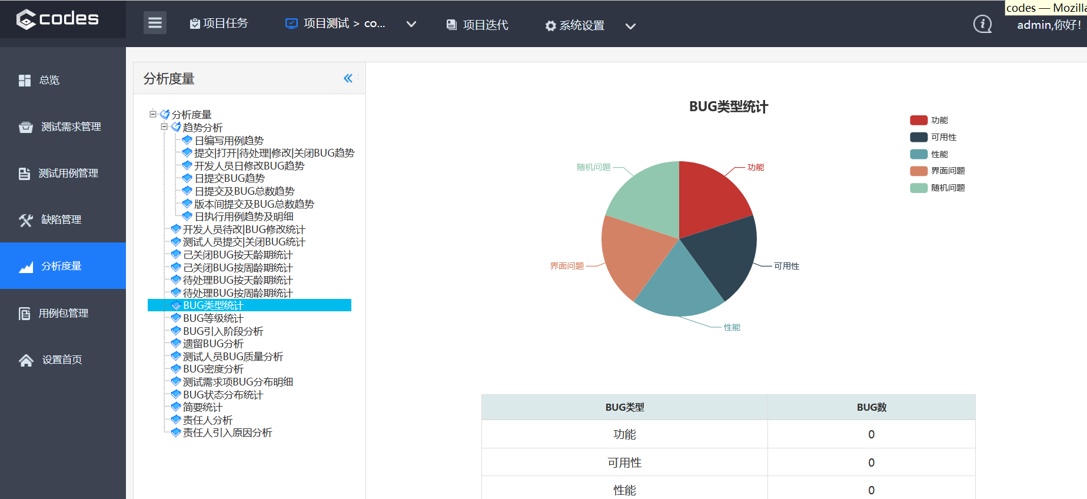This screenshot has width=1087, height=499.
Task: Select BUG类型统计 report in tree
Action: (x=213, y=305)
